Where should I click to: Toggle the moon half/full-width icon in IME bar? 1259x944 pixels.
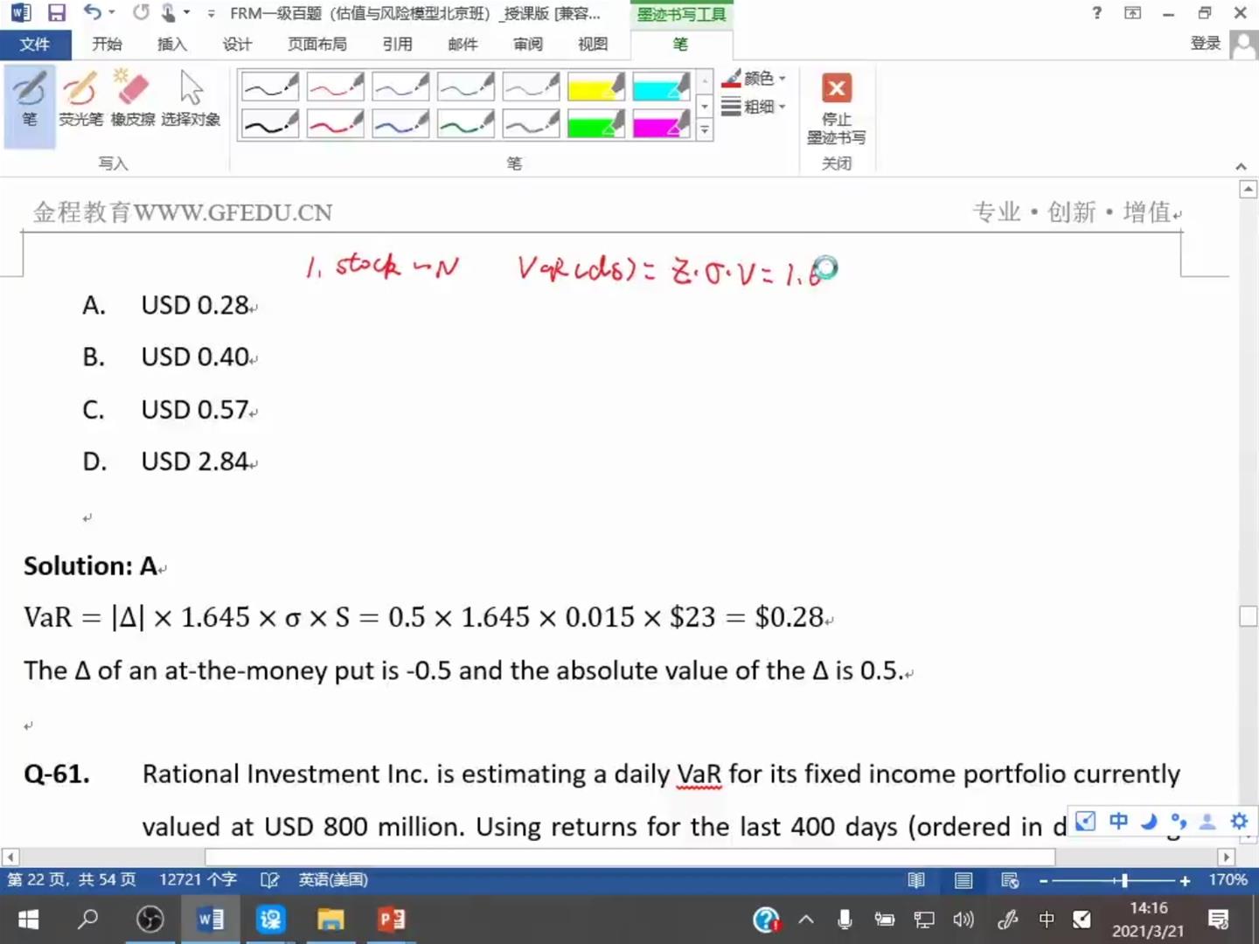click(x=1150, y=822)
